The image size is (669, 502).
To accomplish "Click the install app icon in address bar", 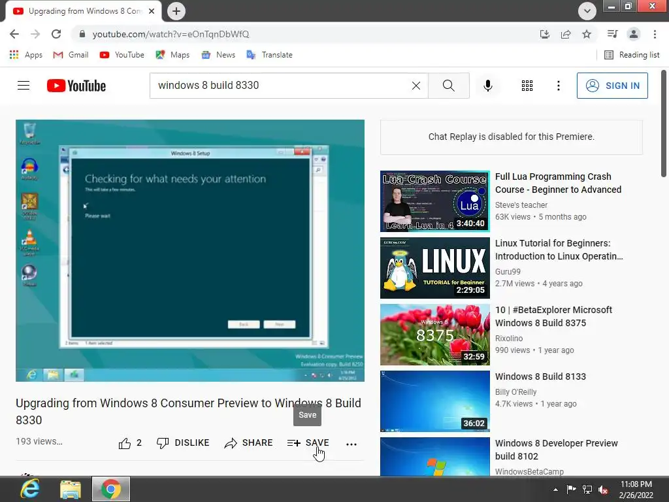I will [545, 34].
